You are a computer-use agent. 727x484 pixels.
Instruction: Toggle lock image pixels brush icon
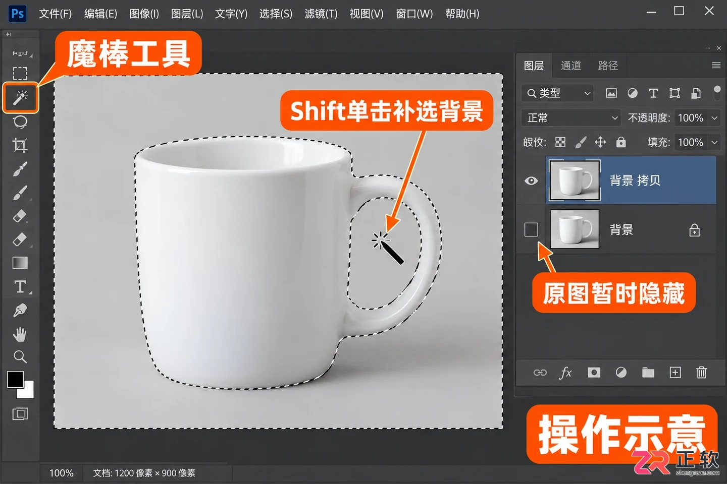pyautogui.click(x=581, y=142)
